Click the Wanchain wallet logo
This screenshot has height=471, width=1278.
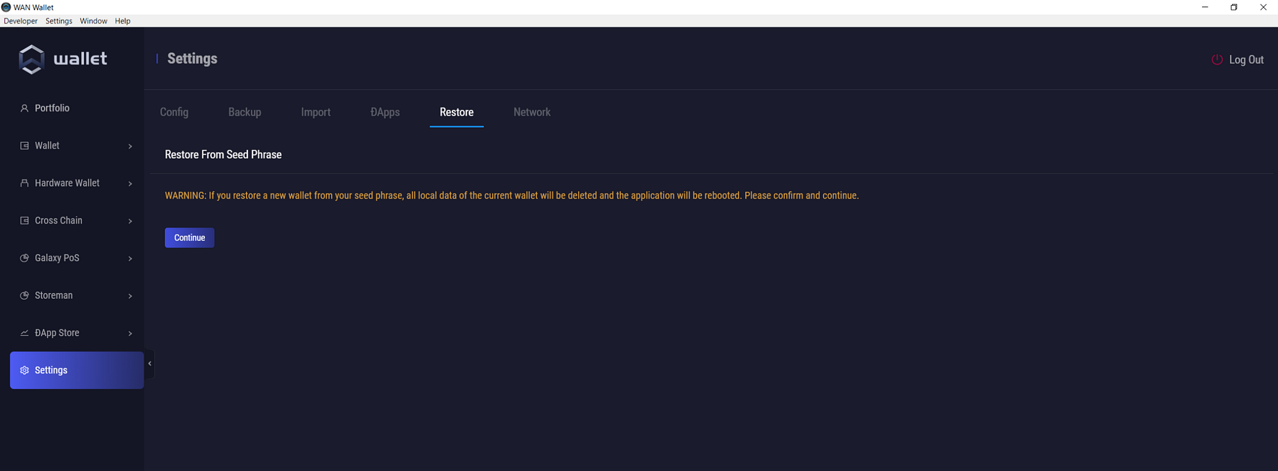pos(63,59)
